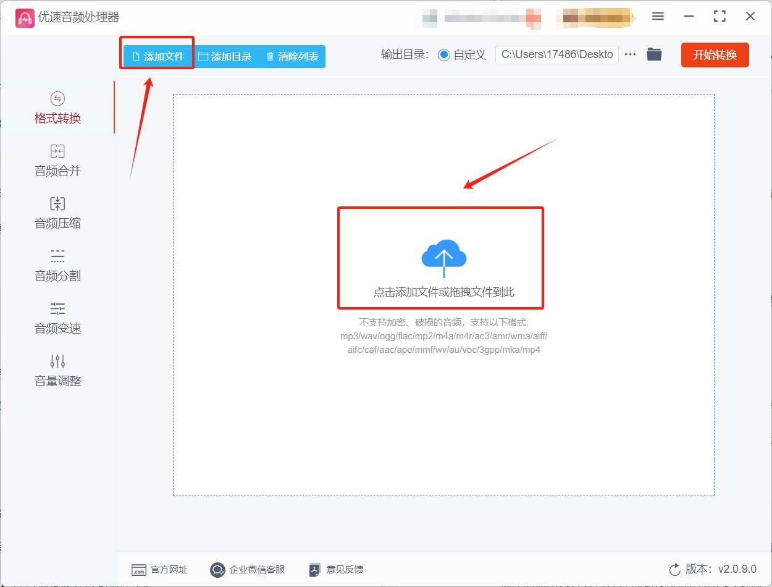This screenshot has height=587, width=772.
Task: Click the app logo icon top-left
Action: [x=25, y=17]
